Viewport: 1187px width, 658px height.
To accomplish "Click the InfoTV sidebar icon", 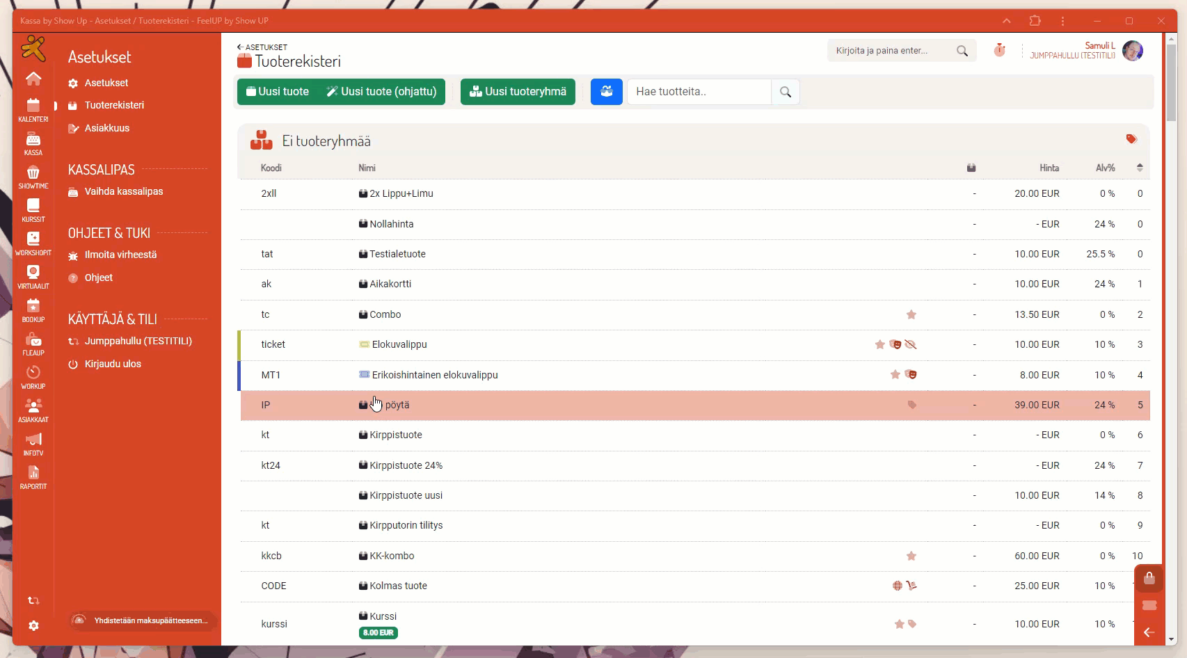I will pos(33,443).
